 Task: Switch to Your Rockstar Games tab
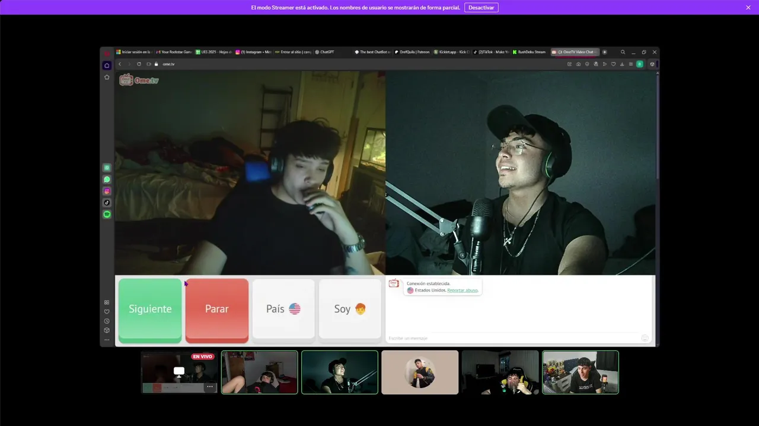click(174, 52)
